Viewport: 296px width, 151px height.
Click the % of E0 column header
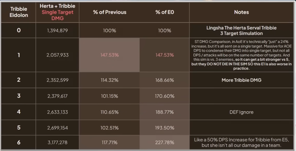164,12
